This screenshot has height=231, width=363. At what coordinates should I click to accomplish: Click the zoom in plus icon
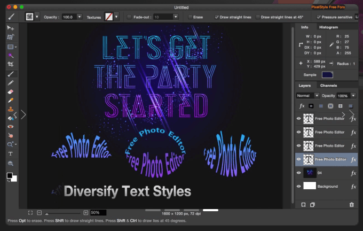(x=85, y=212)
